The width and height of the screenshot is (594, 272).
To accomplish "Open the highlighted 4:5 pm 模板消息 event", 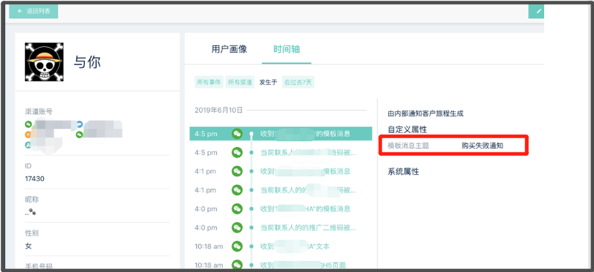I will pyautogui.click(x=305, y=134).
